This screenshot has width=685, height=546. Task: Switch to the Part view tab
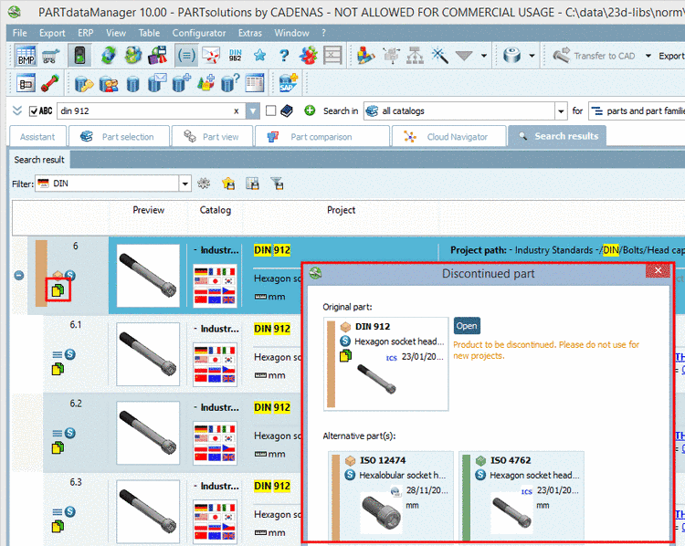[x=212, y=137]
